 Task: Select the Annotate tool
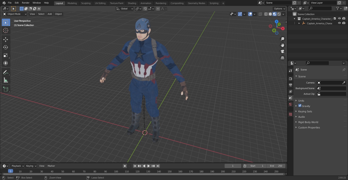pos(6,72)
